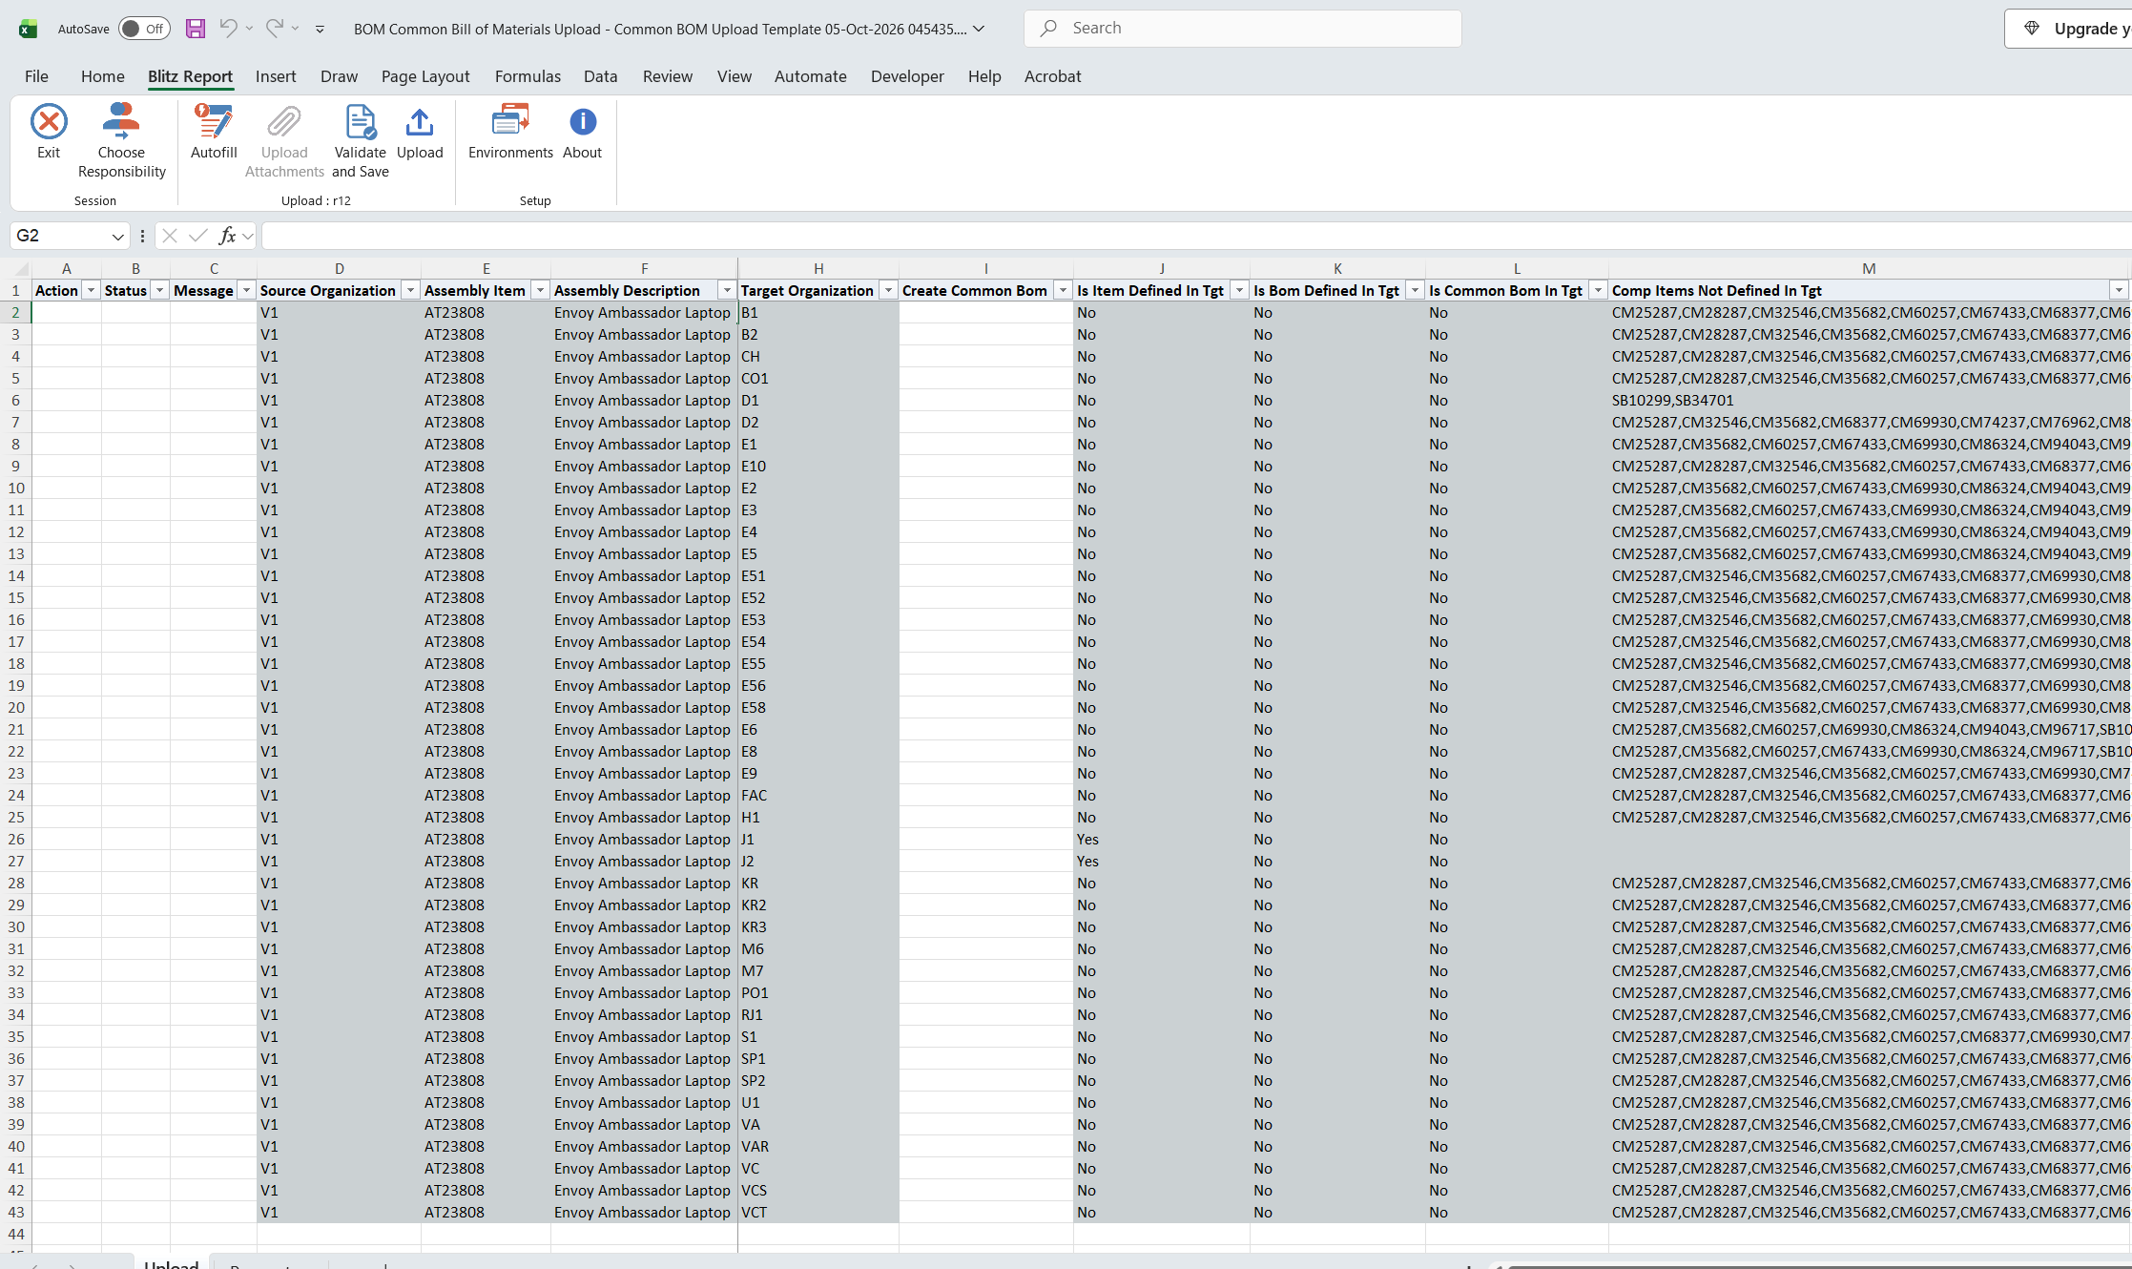Click the Upgrade button
The image size is (2132, 1269).
click(2070, 29)
